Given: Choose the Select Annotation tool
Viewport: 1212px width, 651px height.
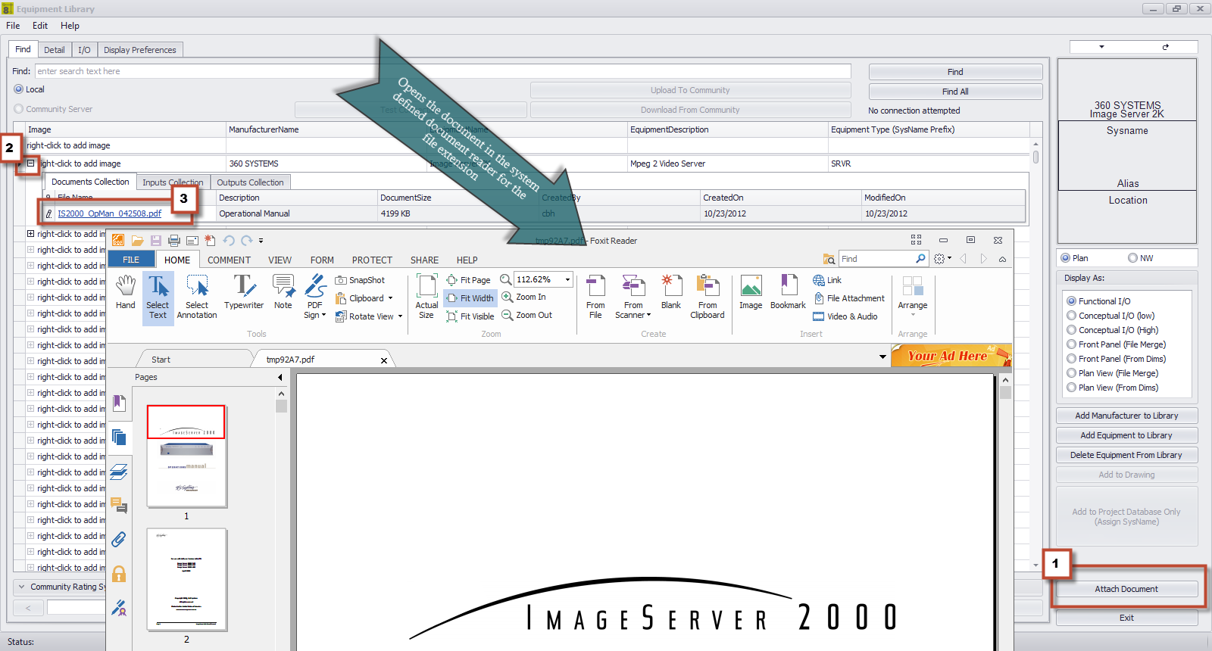Looking at the screenshot, I should click(x=197, y=297).
